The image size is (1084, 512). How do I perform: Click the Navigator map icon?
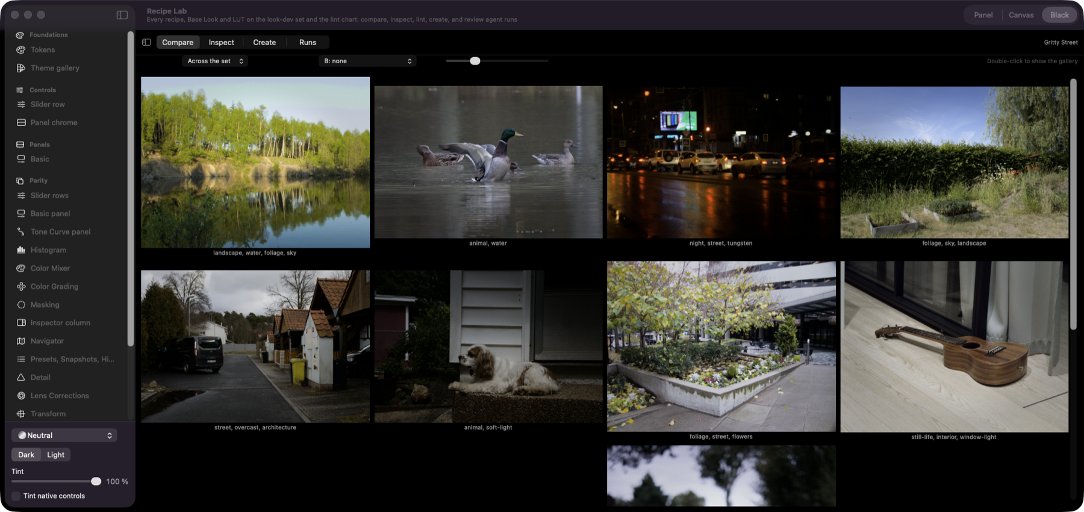[x=21, y=341]
